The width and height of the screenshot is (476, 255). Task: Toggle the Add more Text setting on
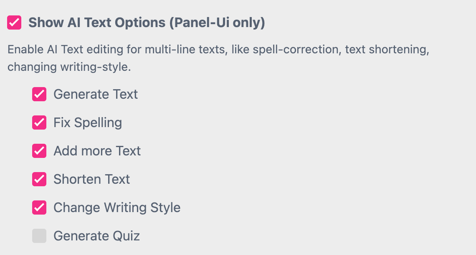pyautogui.click(x=39, y=151)
